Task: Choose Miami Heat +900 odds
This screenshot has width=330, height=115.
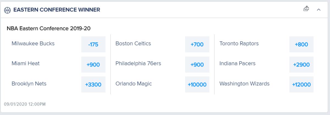Action: coord(93,65)
